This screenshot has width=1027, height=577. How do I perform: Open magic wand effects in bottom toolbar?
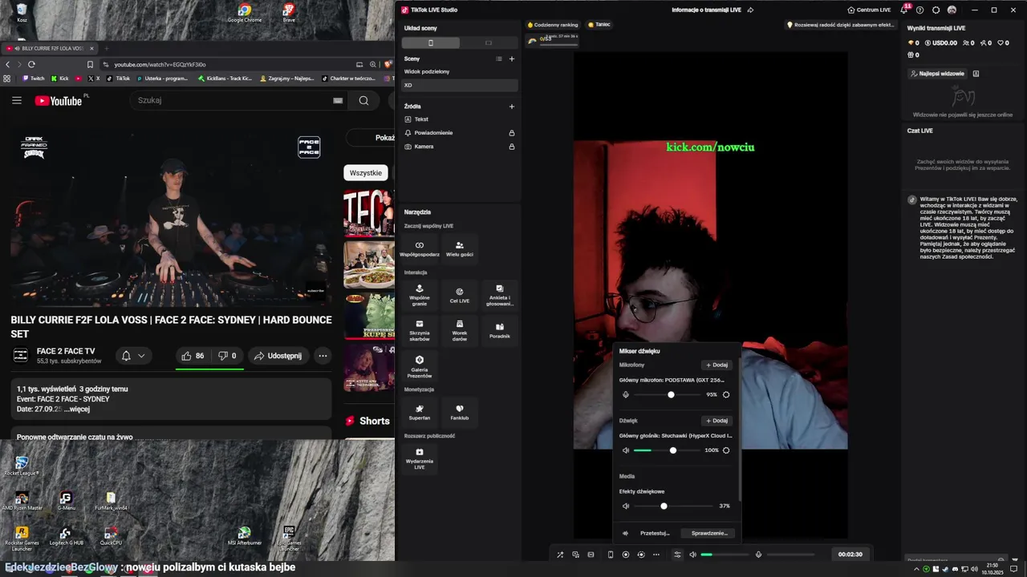tap(560, 555)
